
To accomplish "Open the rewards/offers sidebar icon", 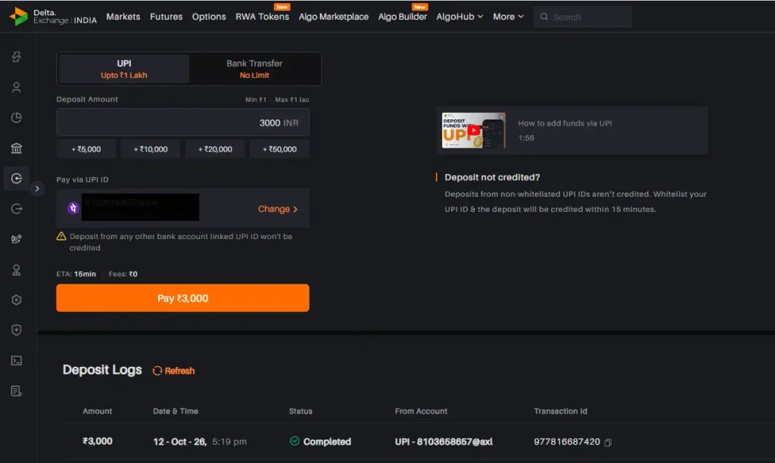I will coord(17,239).
